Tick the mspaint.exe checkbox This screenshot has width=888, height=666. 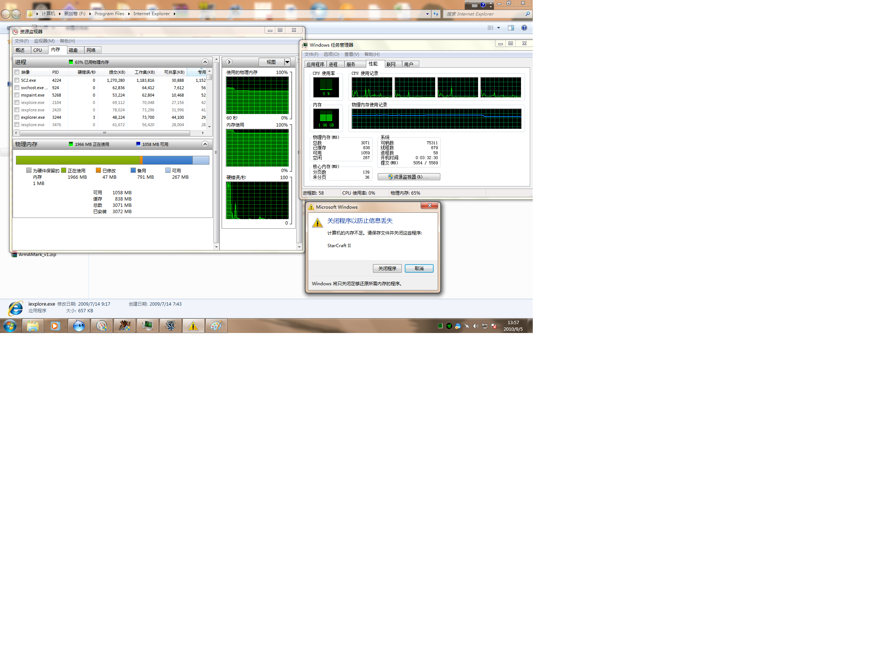tap(17, 95)
